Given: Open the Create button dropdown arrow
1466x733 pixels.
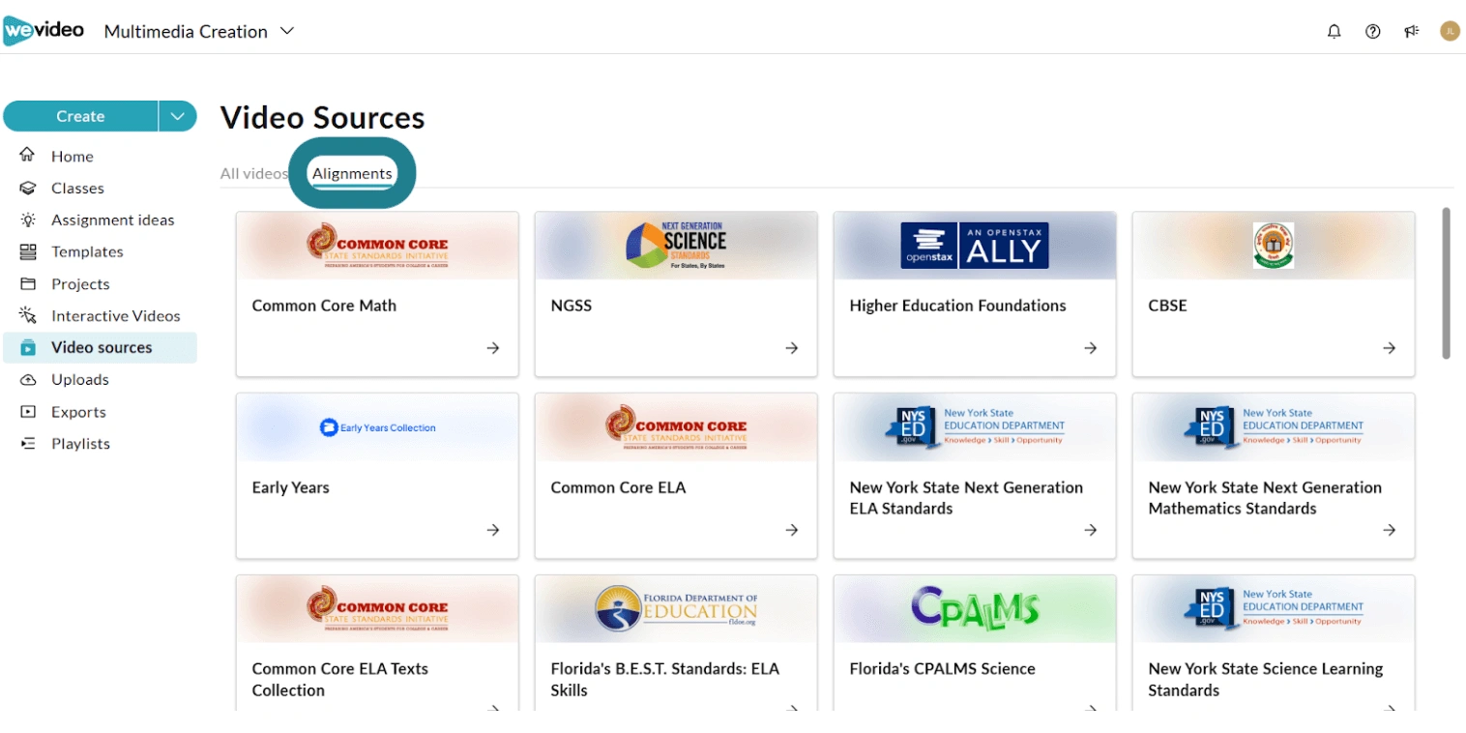Looking at the screenshot, I should click(x=177, y=116).
